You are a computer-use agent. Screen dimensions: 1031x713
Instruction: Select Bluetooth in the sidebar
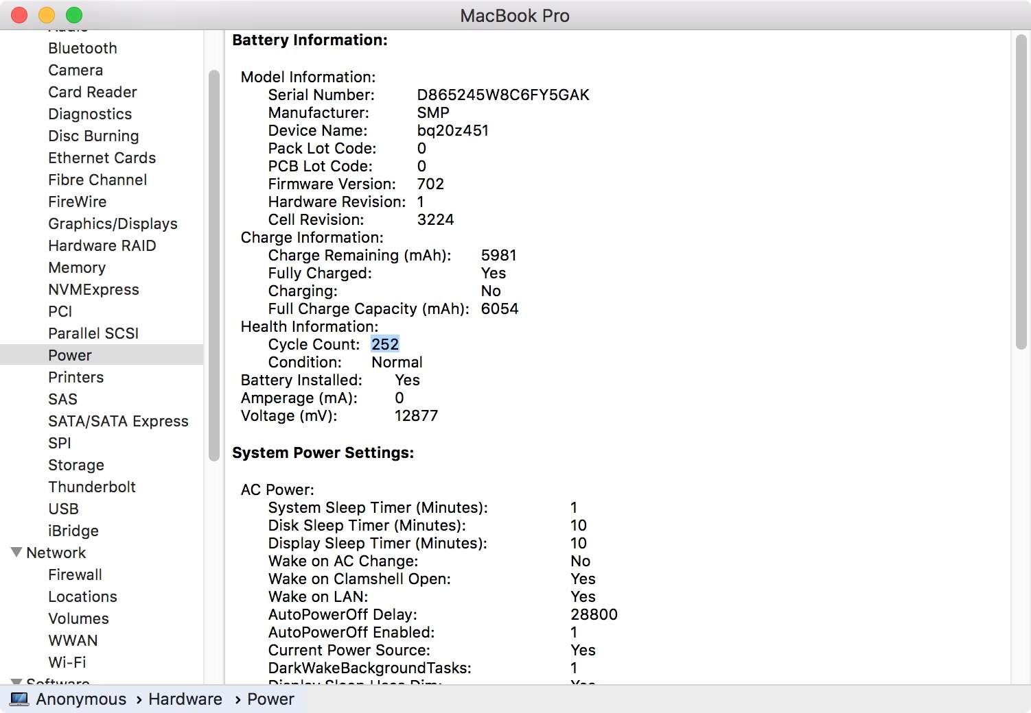tap(82, 48)
